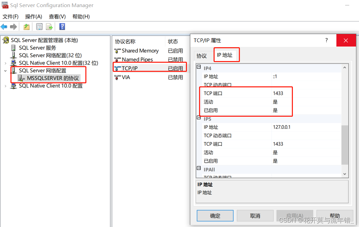
Task: Click the question mark help button in TCP/IP dialog
Action: coord(327,40)
